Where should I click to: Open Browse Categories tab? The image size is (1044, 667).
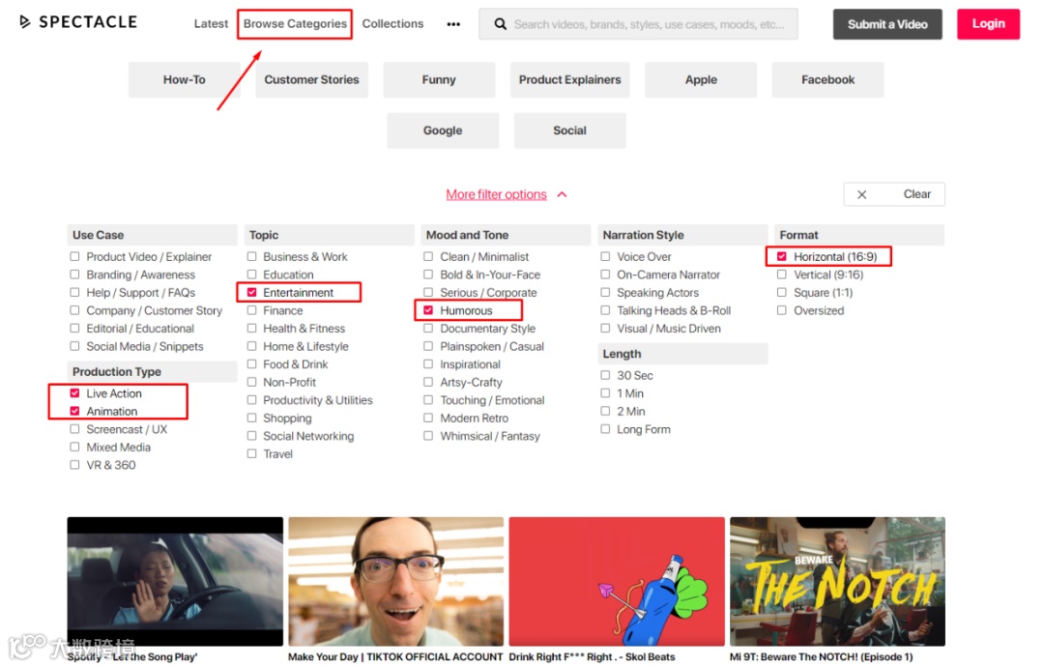[295, 24]
